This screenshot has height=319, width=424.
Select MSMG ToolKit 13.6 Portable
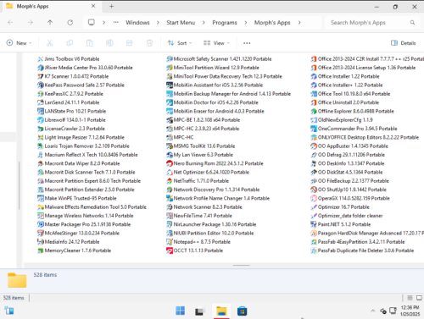(201, 146)
